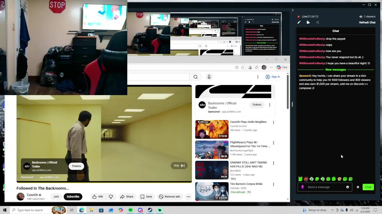Click the A24 logo in sidebar ad
The width and height of the screenshot is (382, 214).
point(202,105)
